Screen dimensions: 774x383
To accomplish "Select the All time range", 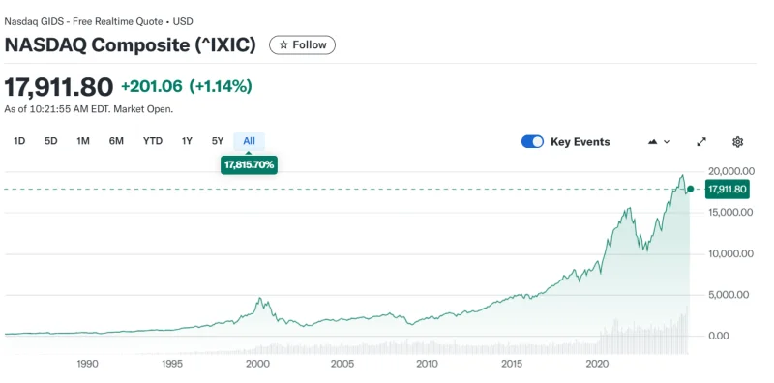I will coord(250,141).
